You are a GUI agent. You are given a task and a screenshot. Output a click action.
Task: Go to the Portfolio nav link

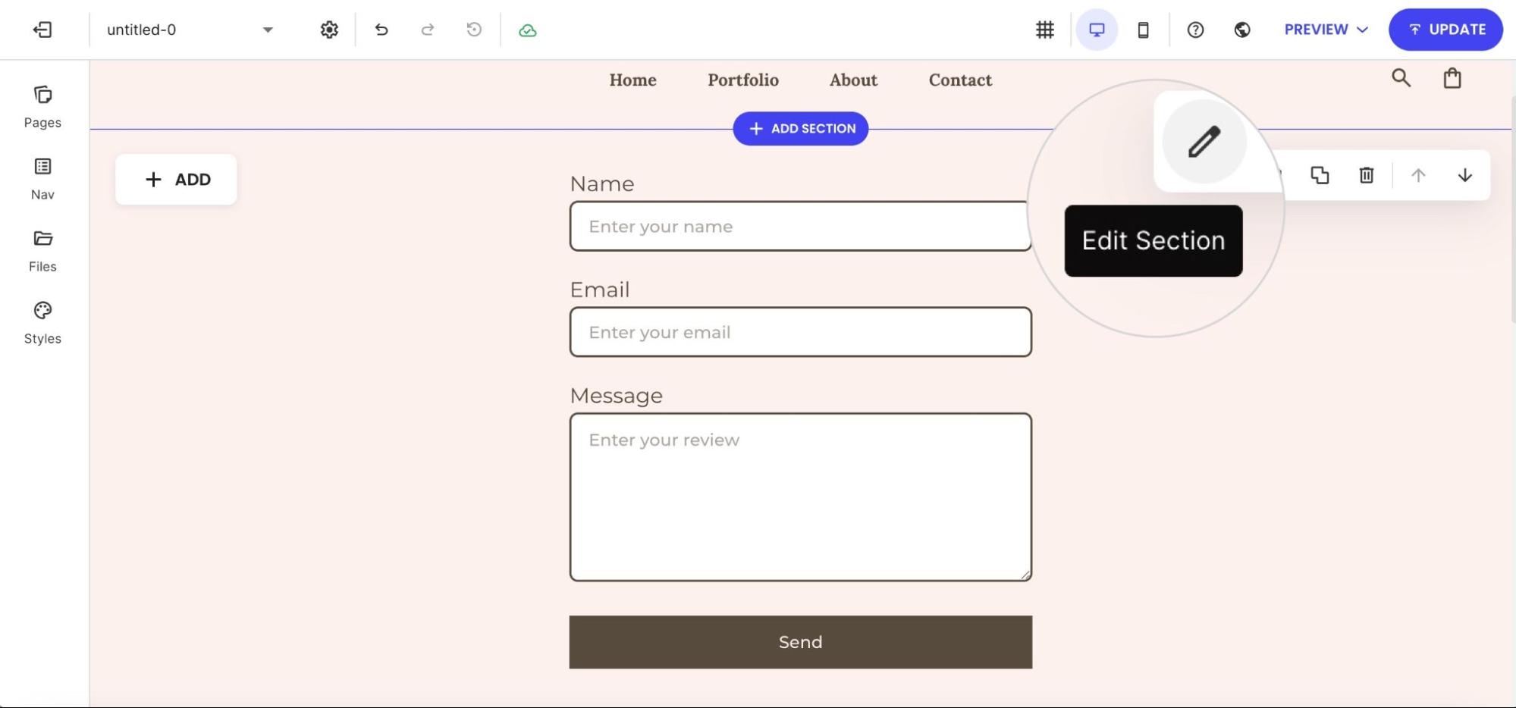743,80
